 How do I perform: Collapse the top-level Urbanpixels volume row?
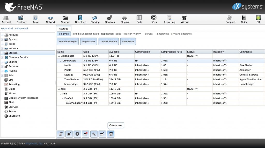(x=59, y=56)
